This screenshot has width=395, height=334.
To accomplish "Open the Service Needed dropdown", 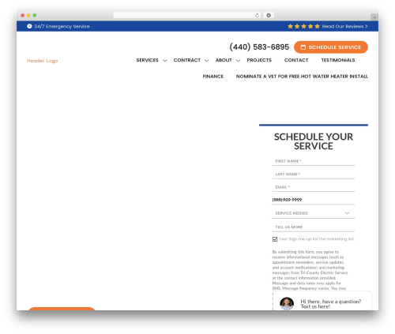I will tap(314, 213).
